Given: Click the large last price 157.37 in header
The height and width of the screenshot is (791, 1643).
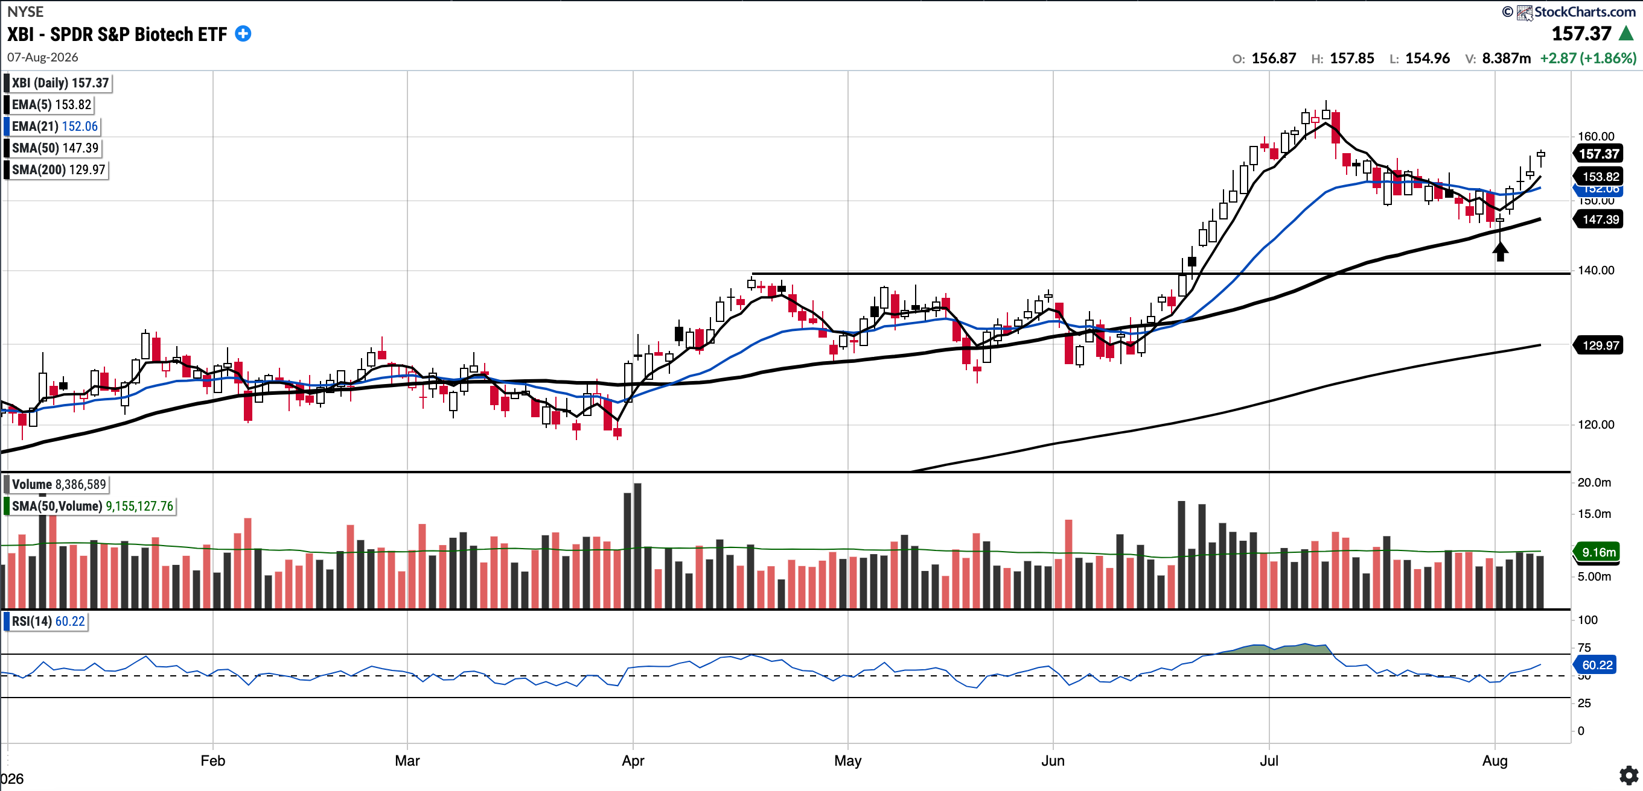Looking at the screenshot, I should 1581,34.
